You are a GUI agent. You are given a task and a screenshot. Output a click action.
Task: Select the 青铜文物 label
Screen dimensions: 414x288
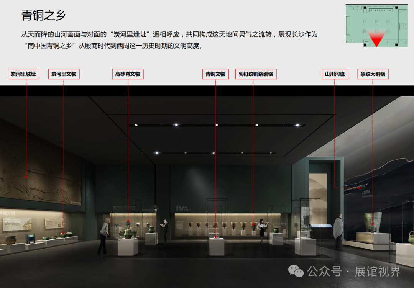[x=215, y=74]
